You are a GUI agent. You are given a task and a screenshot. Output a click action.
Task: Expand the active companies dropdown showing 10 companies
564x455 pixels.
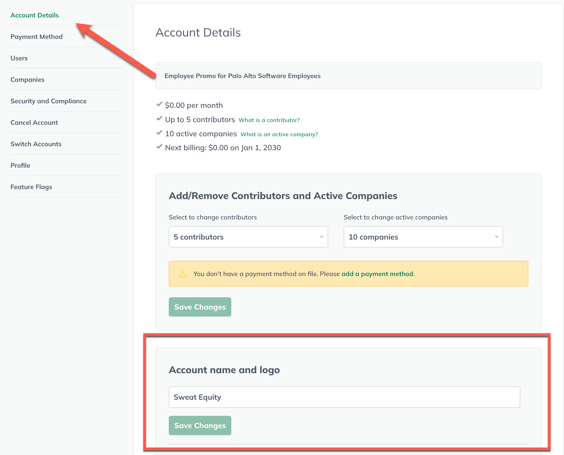[423, 237]
